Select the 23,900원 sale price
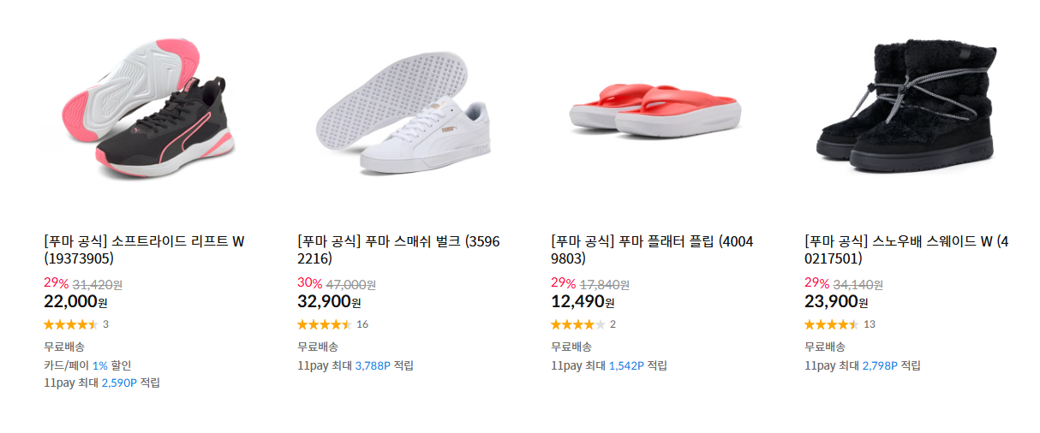 pos(836,301)
